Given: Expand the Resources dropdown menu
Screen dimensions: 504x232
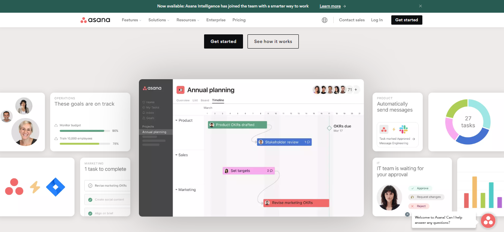Looking at the screenshot, I should 188,20.
